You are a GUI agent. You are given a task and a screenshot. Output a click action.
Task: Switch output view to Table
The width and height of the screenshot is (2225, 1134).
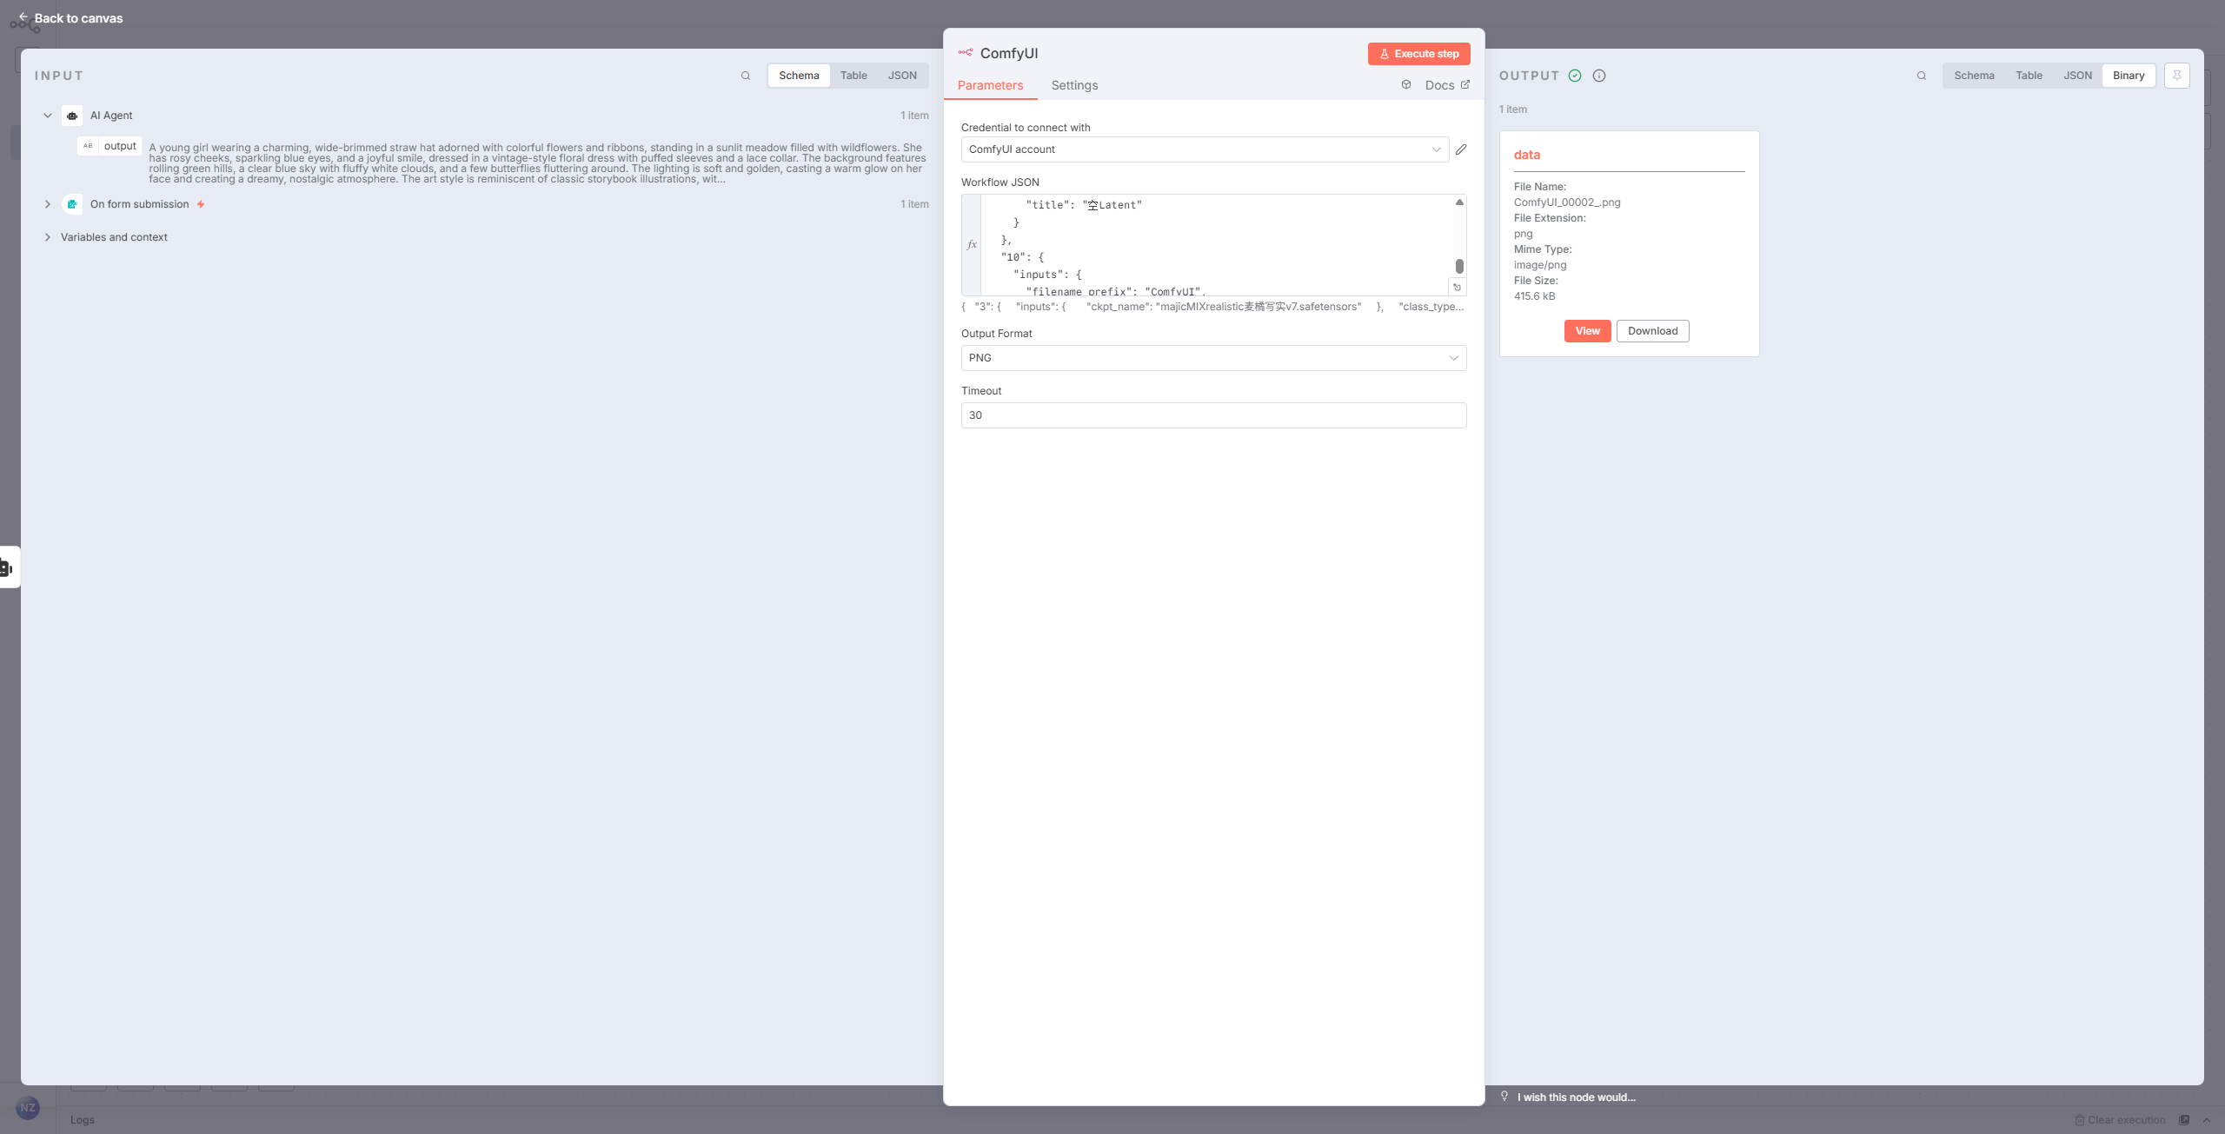[2029, 76]
